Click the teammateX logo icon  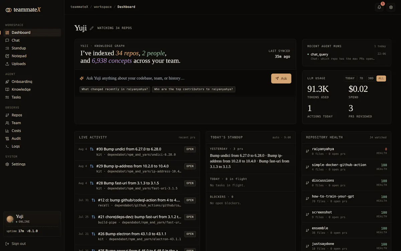[x=9, y=10]
